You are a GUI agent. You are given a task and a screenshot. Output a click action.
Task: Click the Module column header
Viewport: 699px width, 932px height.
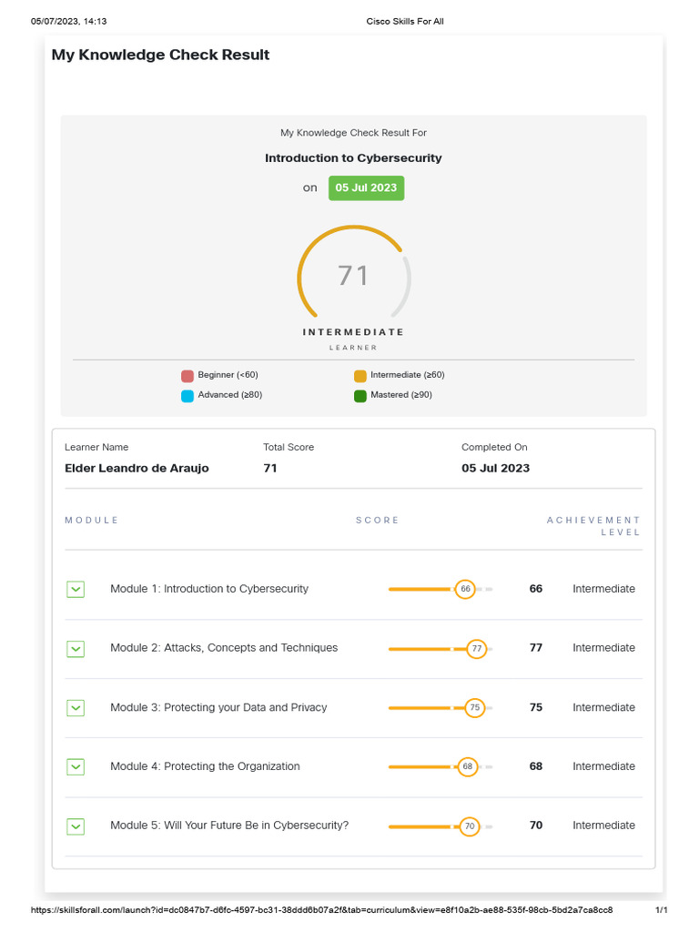92,521
